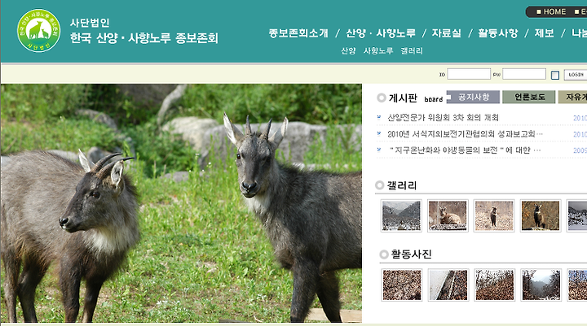Open the HOME link in top bar
This screenshot has width=587, height=326.
551,12
